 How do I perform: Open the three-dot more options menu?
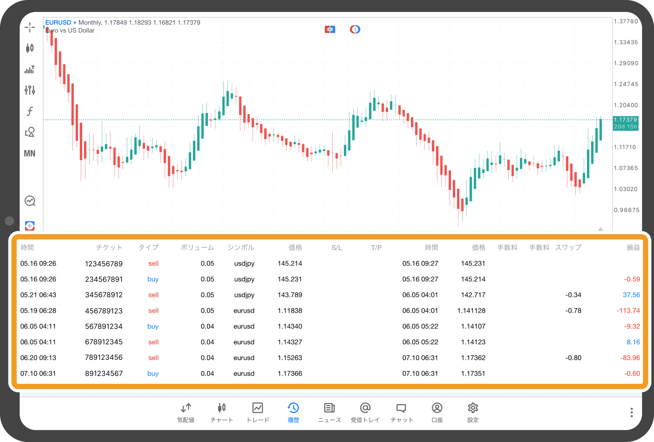631,412
